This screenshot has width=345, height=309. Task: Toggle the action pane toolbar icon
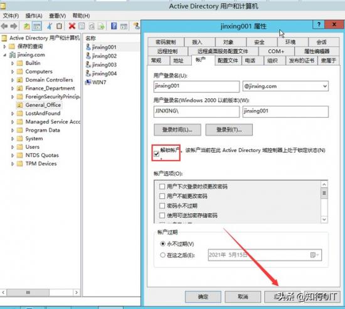pyautogui.click(x=124, y=26)
